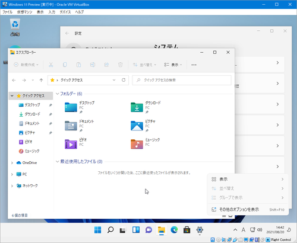Open the three-dots overflow menu in Explorer
This screenshot has width=297, height=243.
click(x=194, y=65)
